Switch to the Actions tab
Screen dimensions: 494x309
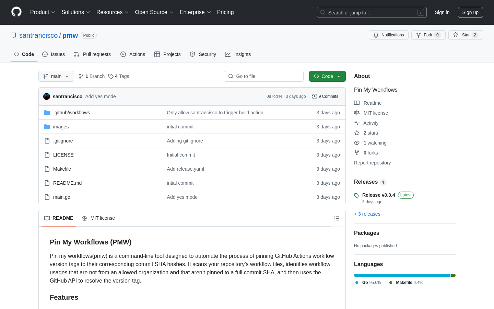coord(133,54)
